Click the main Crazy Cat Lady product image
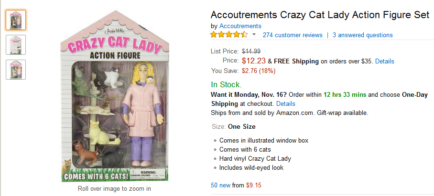 (x=115, y=96)
